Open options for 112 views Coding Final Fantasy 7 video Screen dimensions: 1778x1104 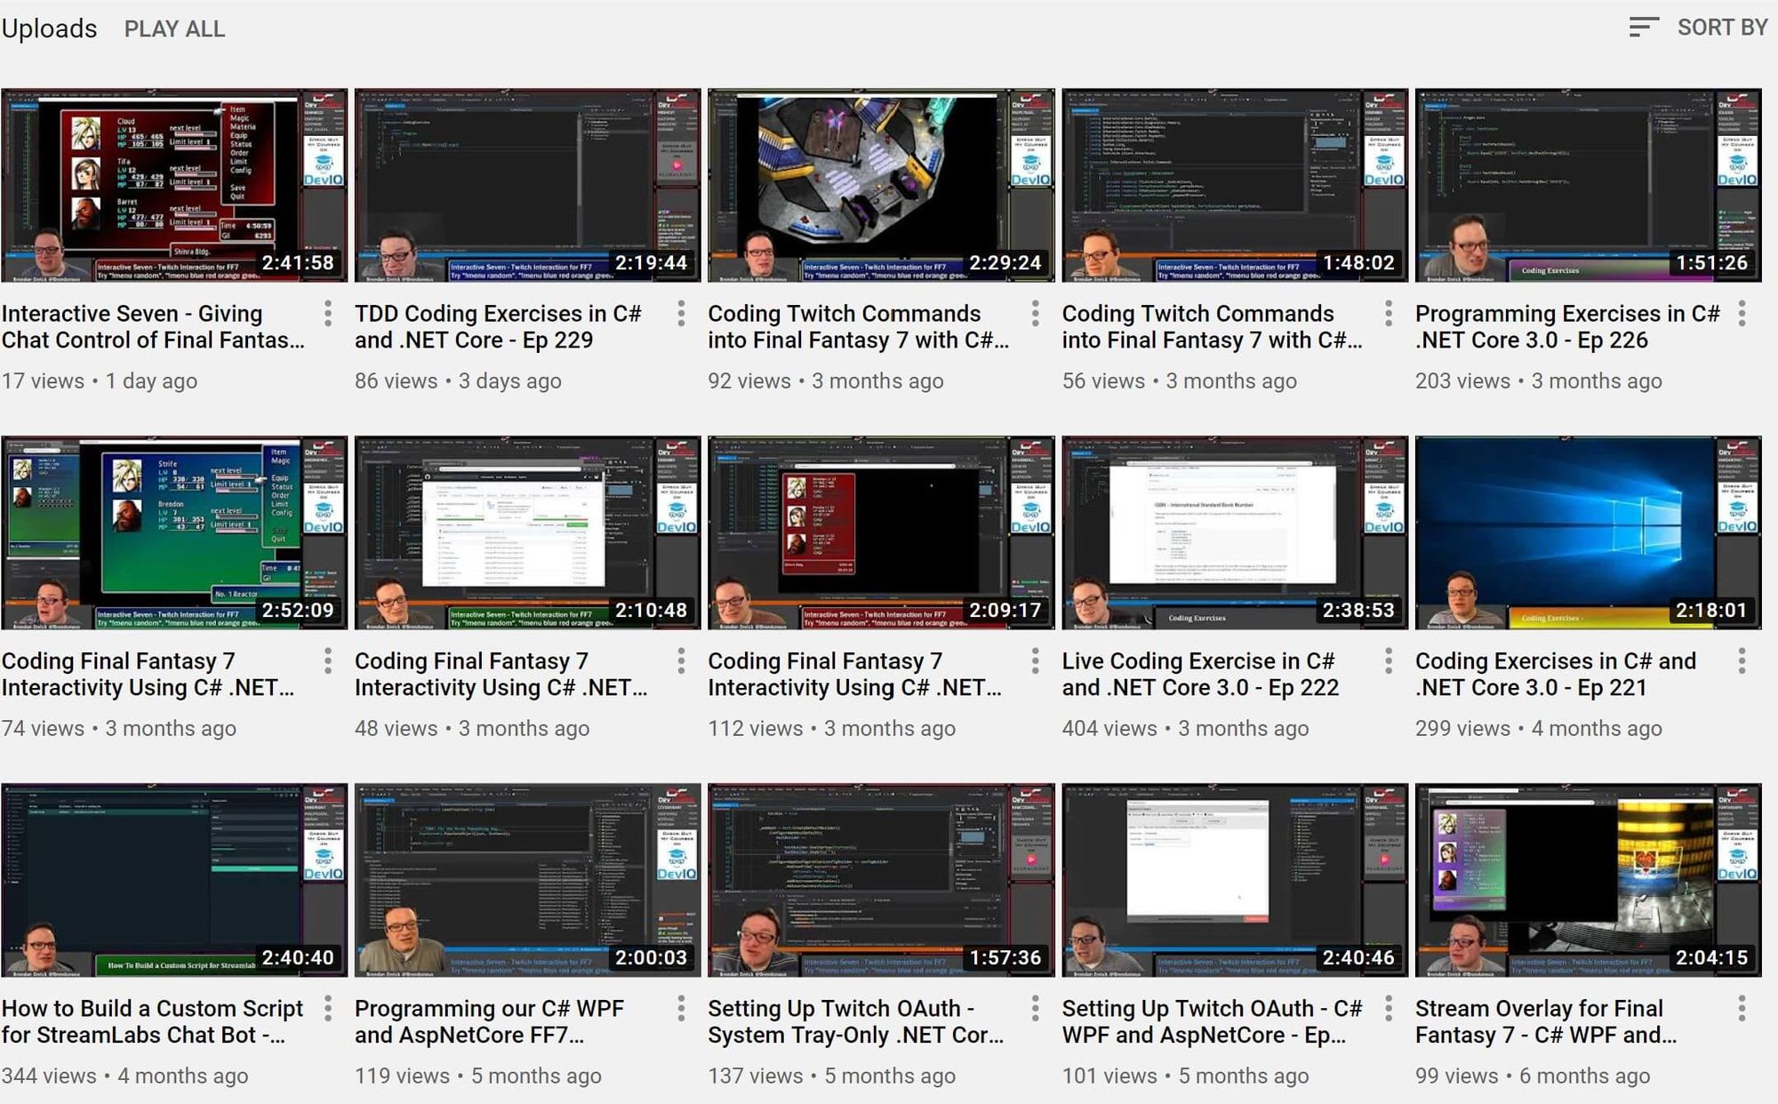tap(1035, 660)
